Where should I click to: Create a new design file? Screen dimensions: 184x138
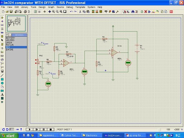[3, 11]
